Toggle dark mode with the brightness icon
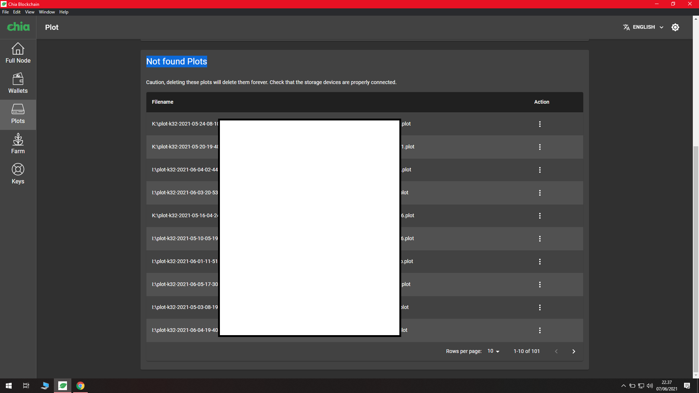Screen dimensions: 699x393 [x=675, y=27]
